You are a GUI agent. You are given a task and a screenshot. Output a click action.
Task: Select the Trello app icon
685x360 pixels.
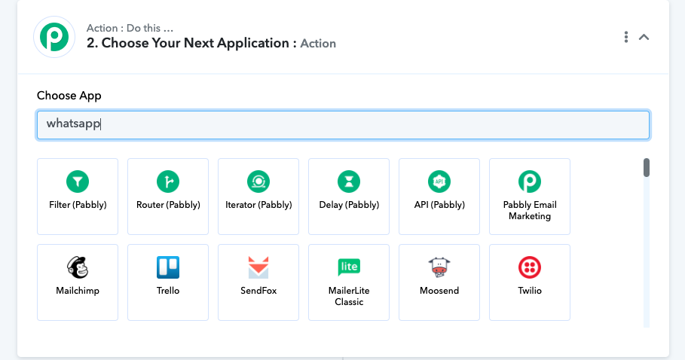coord(168,267)
